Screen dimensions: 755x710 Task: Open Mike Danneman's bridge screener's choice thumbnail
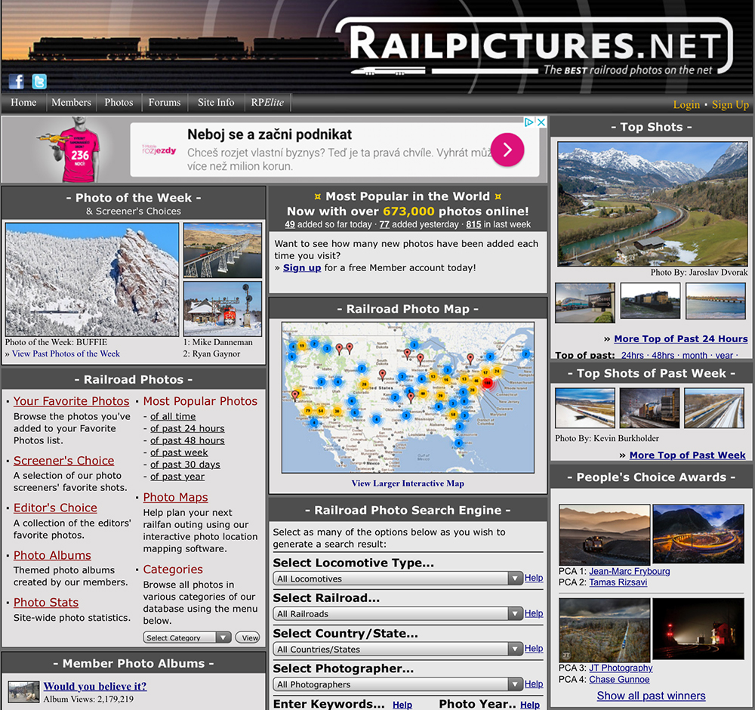point(223,251)
